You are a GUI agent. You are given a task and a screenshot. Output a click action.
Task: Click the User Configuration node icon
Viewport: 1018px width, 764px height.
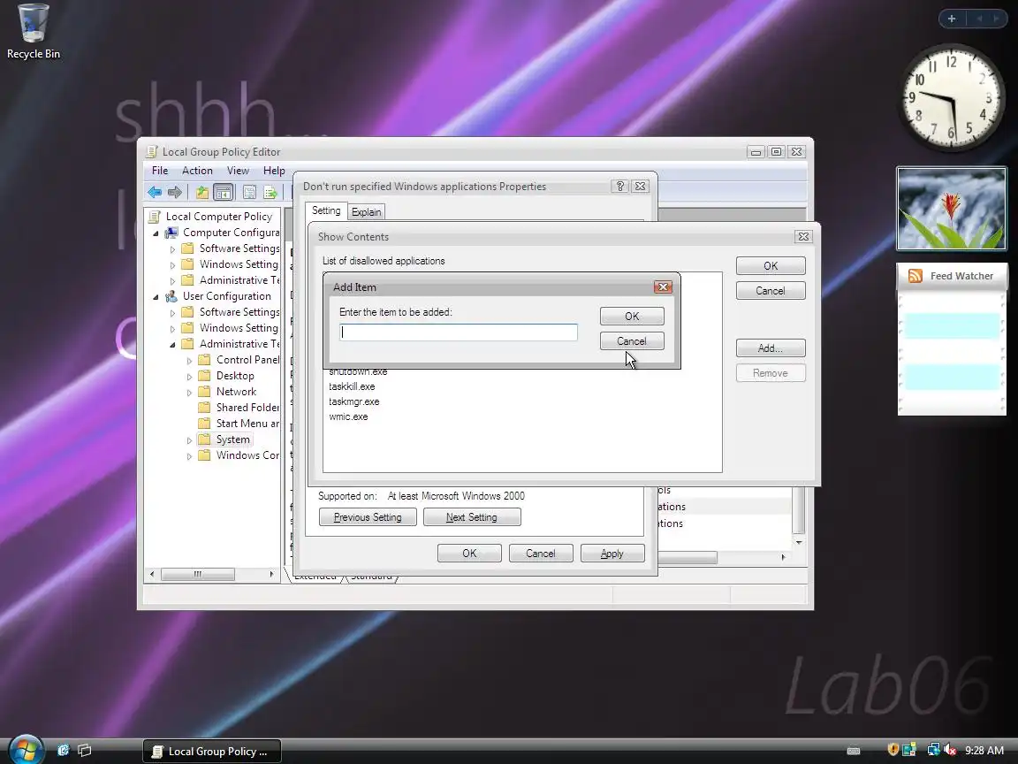coord(171,296)
